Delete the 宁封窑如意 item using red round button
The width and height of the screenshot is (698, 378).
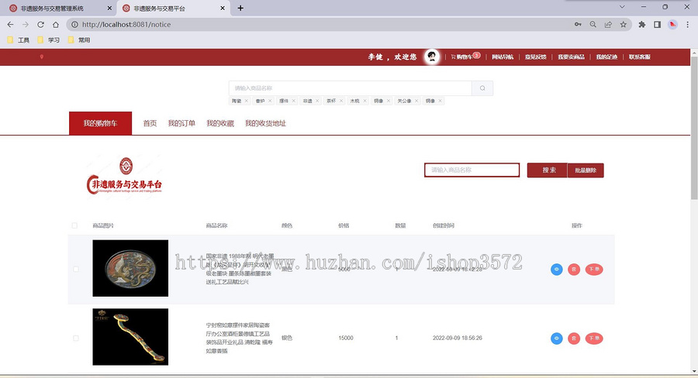pos(574,338)
